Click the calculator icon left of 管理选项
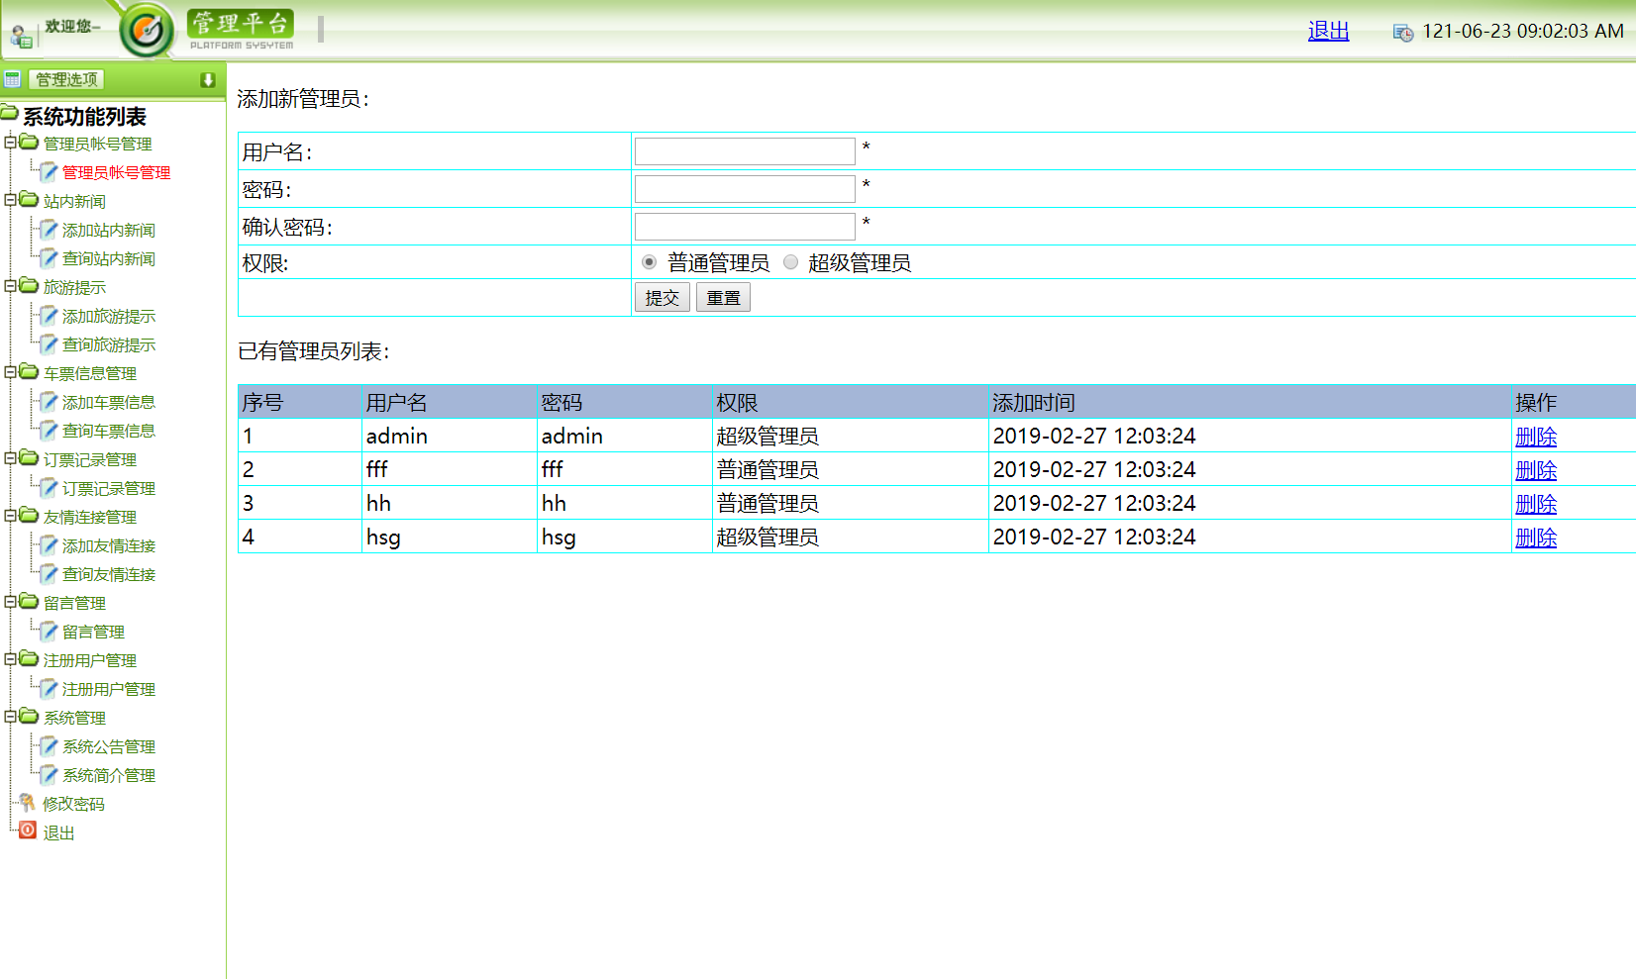Image resolution: width=1636 pixels, height=979 pixels. pyautogui.click(x=12, y=78)
